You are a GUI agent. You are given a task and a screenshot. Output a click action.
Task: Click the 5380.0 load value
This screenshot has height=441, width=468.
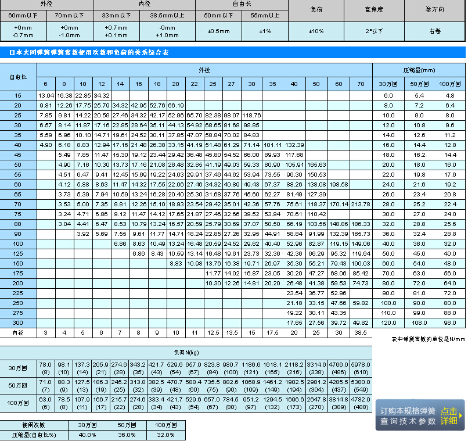pyautogui.click(x=361, y=382)
